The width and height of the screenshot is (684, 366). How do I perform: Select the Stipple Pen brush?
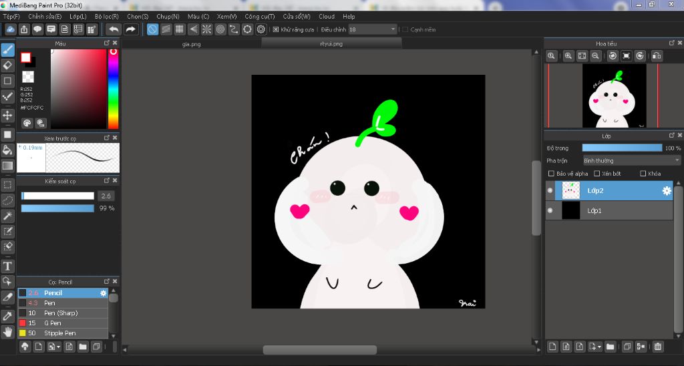(x=63, y=333)
